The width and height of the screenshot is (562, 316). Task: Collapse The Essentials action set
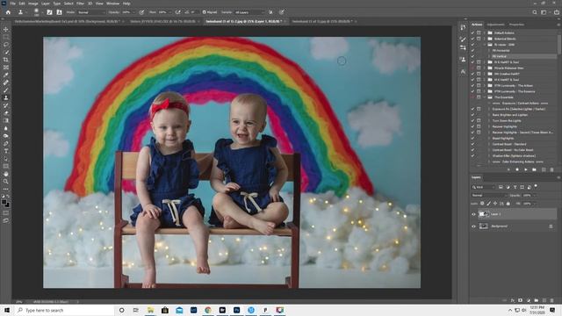coord(484,97)
